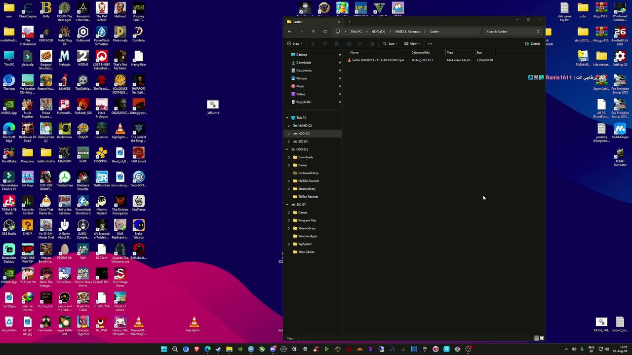Select the Bully desktop icon
The image size is (632, 355).
click(46, 10)
